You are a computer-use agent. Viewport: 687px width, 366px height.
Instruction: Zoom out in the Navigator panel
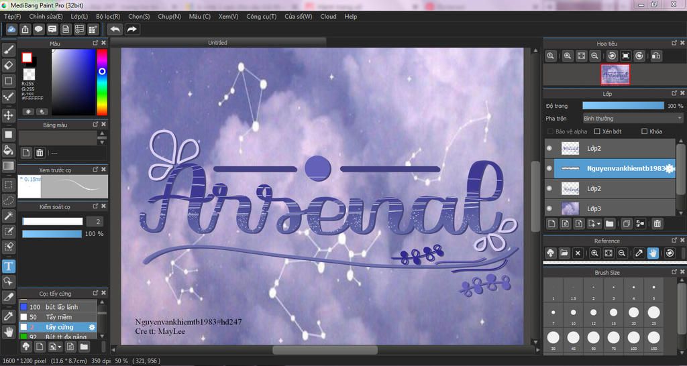(594, 56)
